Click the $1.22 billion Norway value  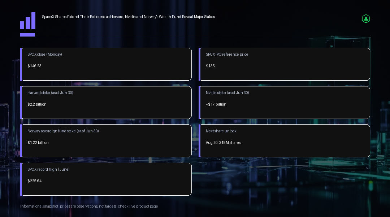tap(38, 143)
